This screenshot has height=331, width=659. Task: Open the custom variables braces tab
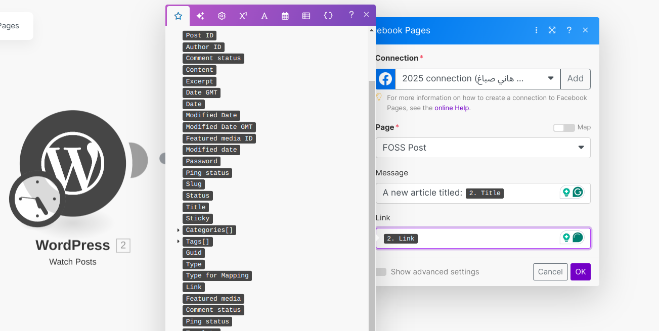click(328, 16)
